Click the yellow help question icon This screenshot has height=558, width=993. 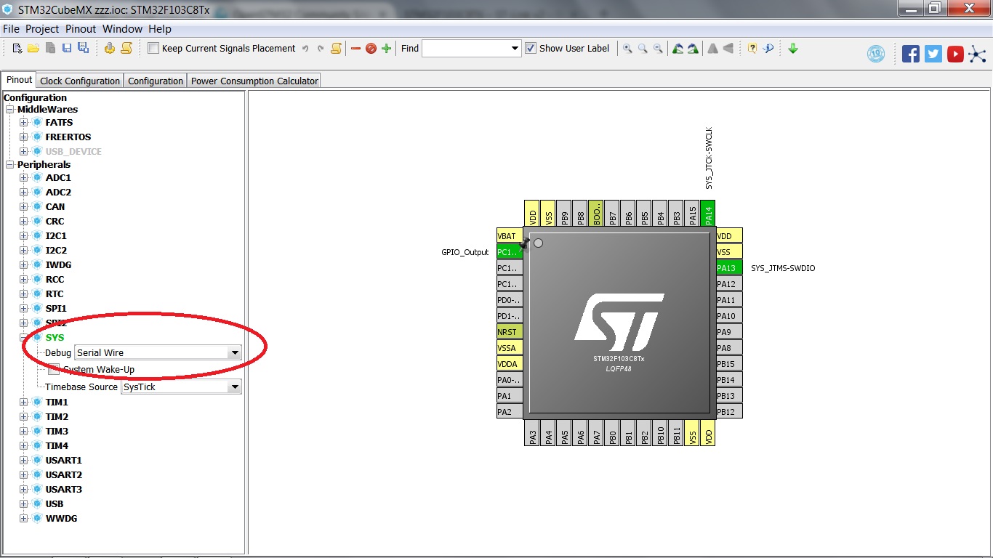coord(752,49)
